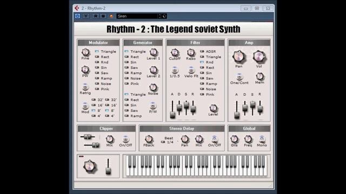The width and height of the screenshot is (346, 194).
Task: Click the Freq knob in Global
Action: pyautogui.click(x=248, y=139)
